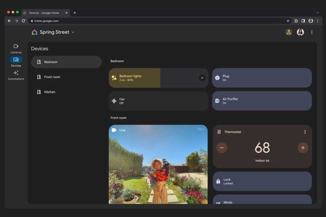The image size is (326, 217).
Task: Click the Devices sidebar icon
Action: coord(16,60)
